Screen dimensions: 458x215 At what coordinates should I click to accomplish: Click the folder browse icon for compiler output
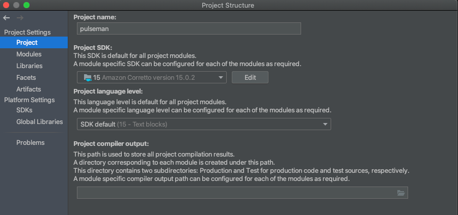400,193
